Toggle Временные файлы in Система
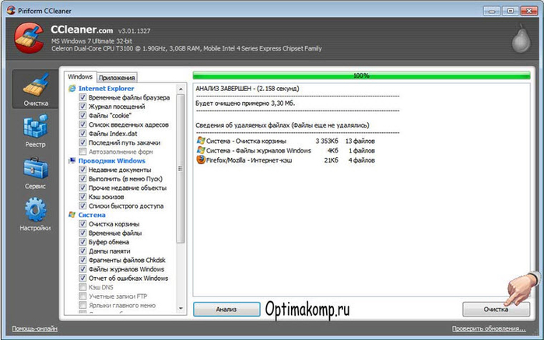The image size is (544, 340). tap(82, 233)
